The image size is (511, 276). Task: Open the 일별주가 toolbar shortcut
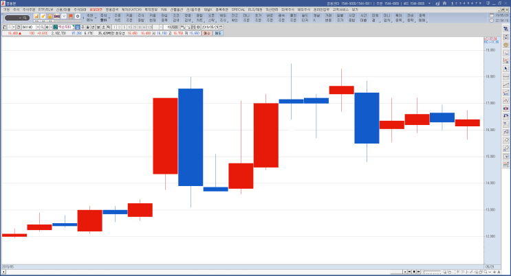point(340,18)
